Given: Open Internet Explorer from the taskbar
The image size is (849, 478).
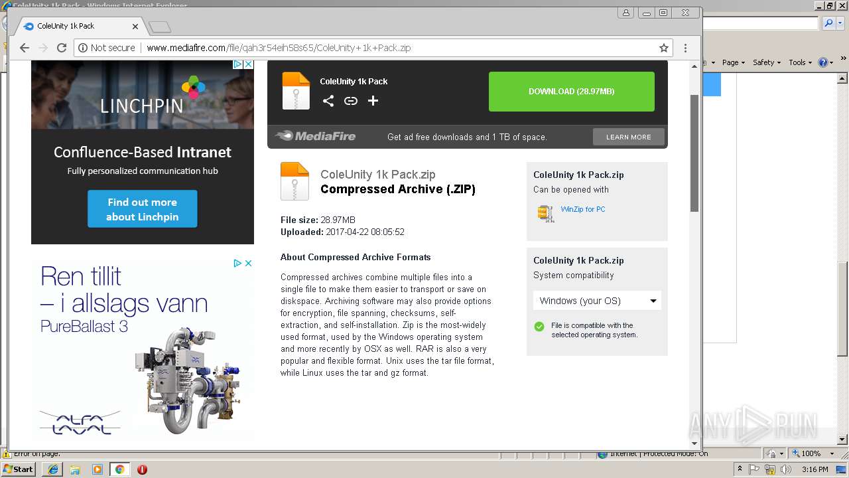Looking at the screenshot, I should 54,469.
